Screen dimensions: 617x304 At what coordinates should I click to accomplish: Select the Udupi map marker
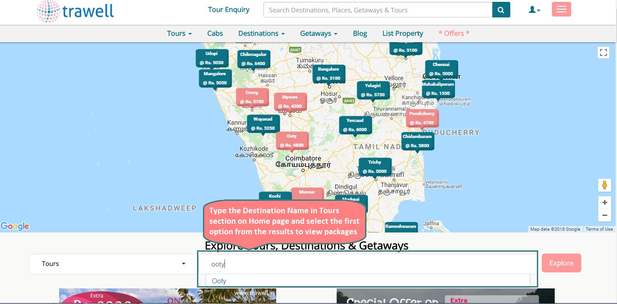tap(212, 58)
